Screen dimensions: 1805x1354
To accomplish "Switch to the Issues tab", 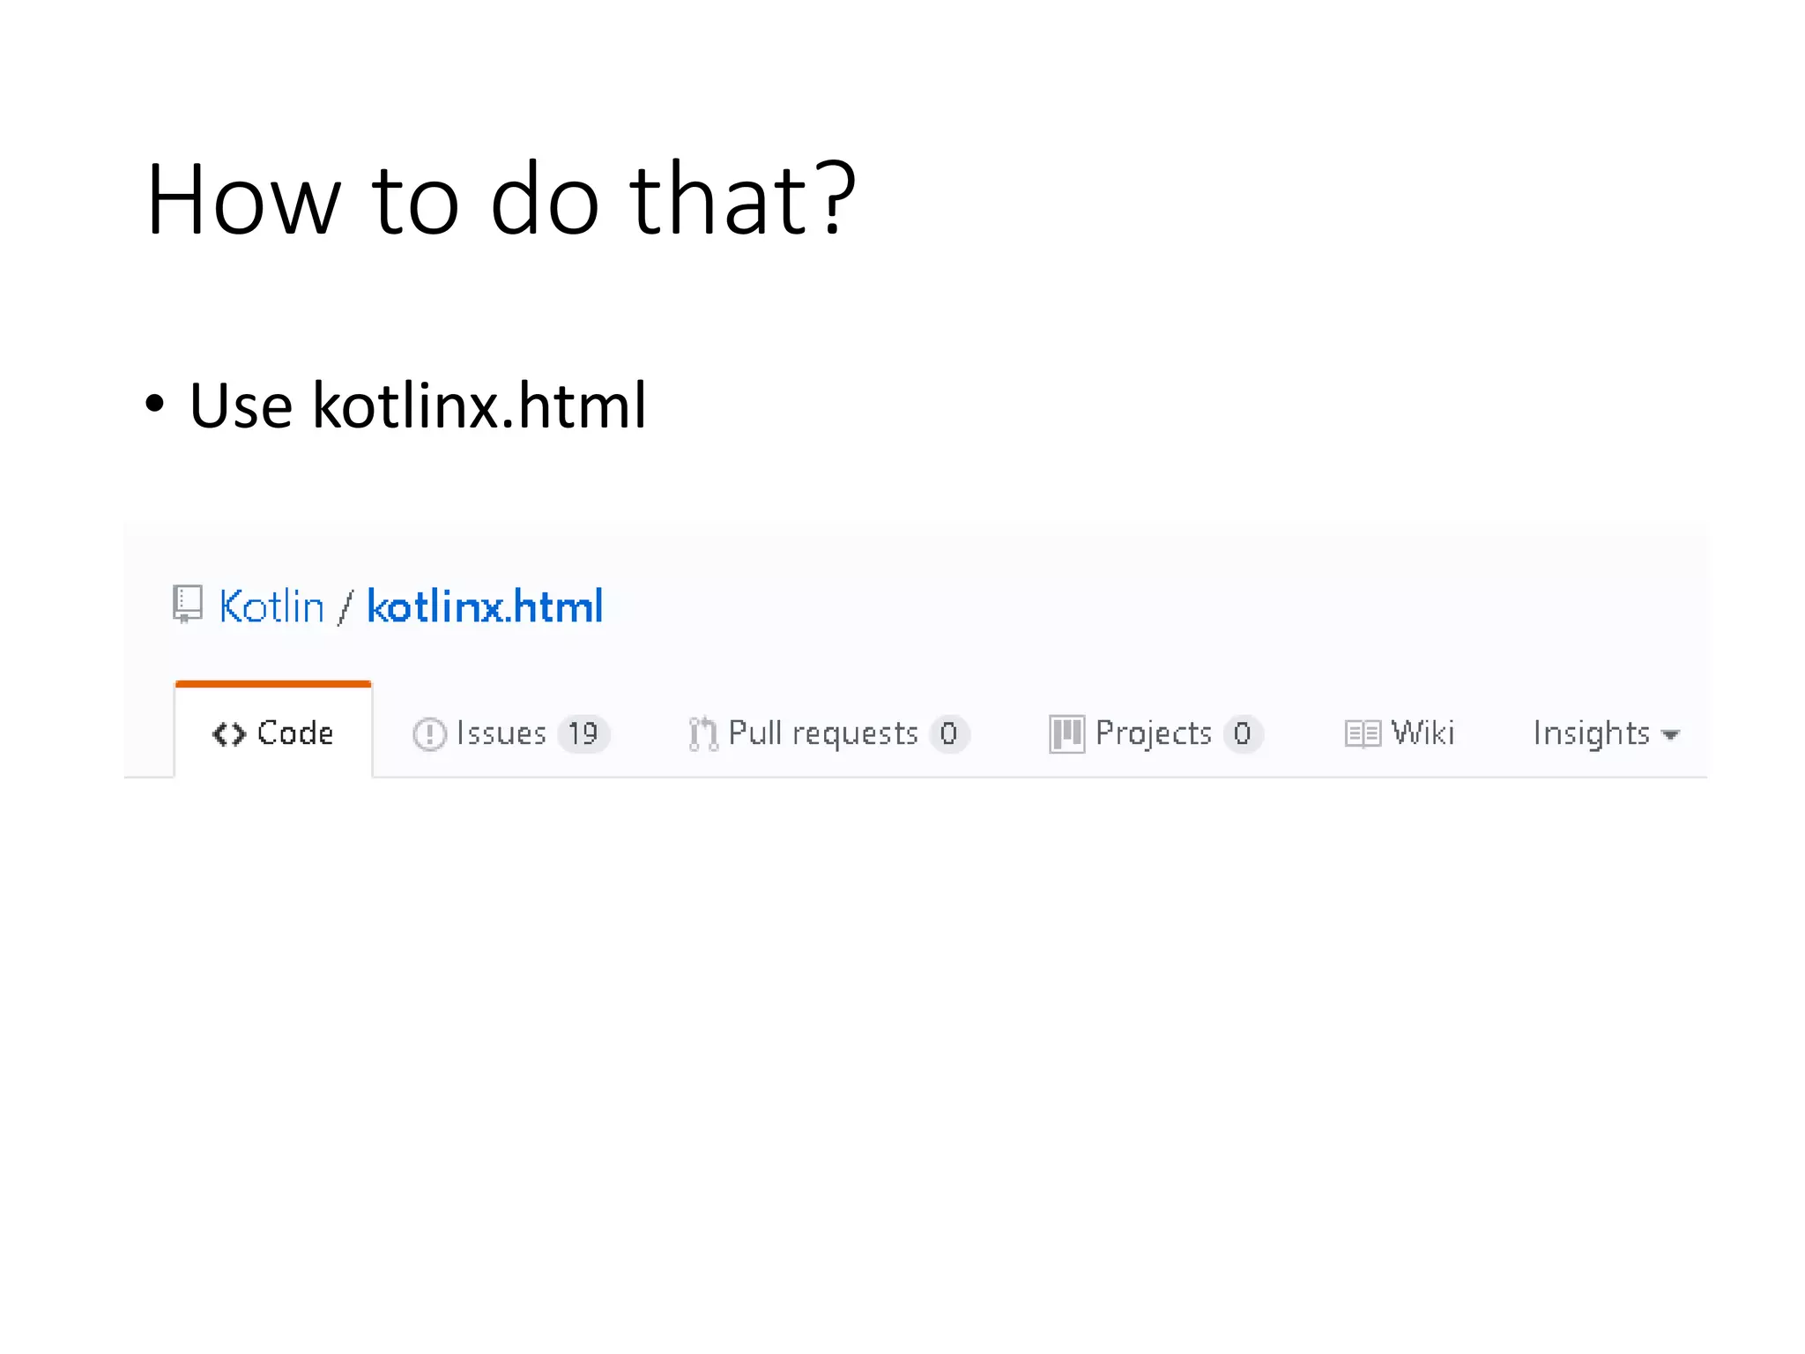I will point(501,733).
